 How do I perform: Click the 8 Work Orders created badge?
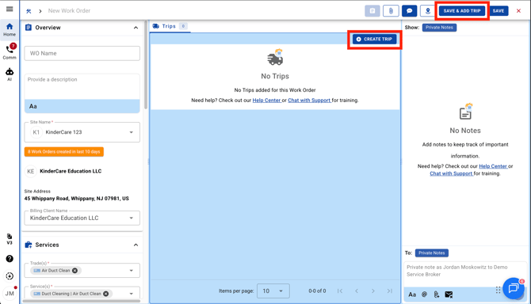pos(64,152)
